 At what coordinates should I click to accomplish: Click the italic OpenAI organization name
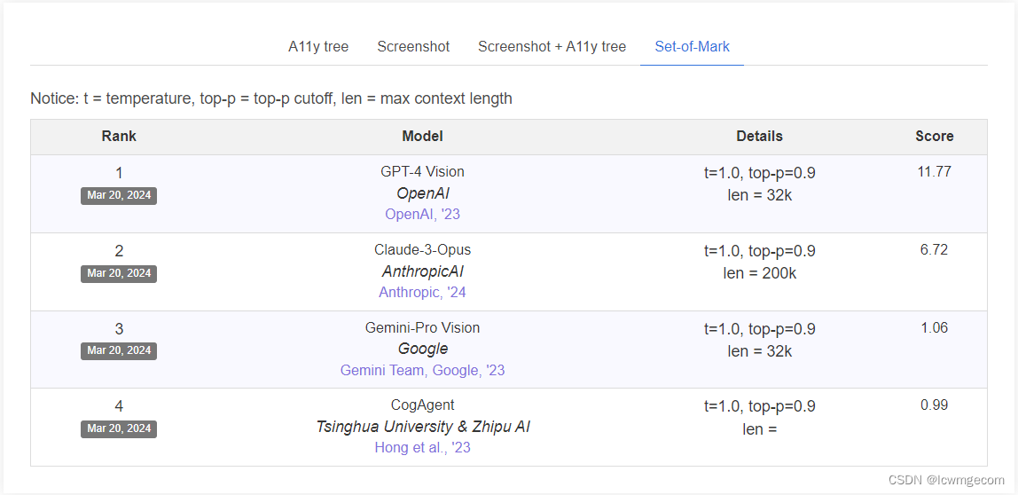point(423,193)
